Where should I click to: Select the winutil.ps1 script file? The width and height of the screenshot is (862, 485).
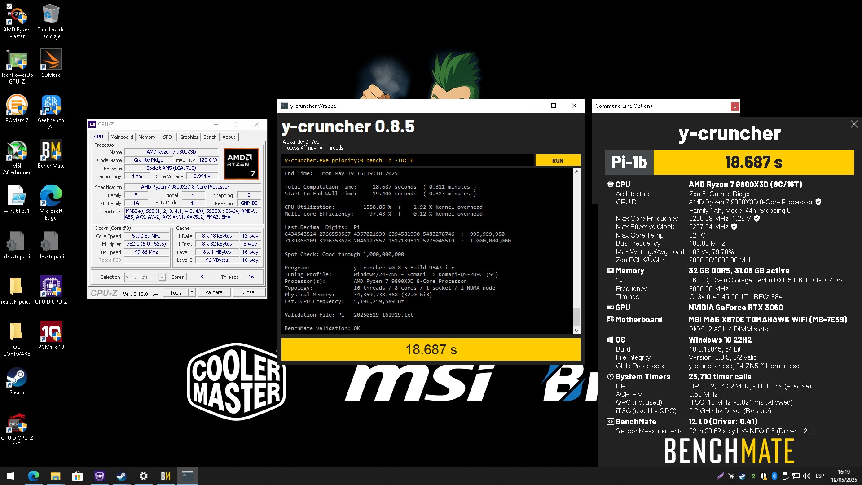tap(17, 199)
